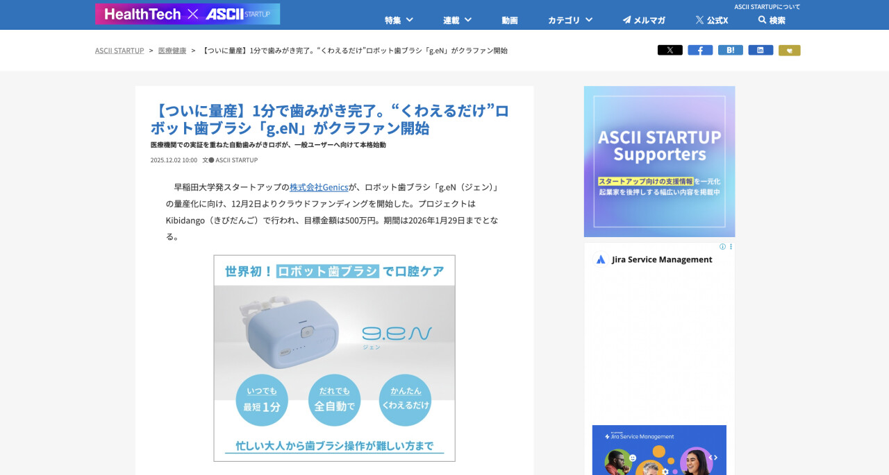Click the HealthTech ASCII STARTUP logo
The image size is (889, 475).
[188, 14]
